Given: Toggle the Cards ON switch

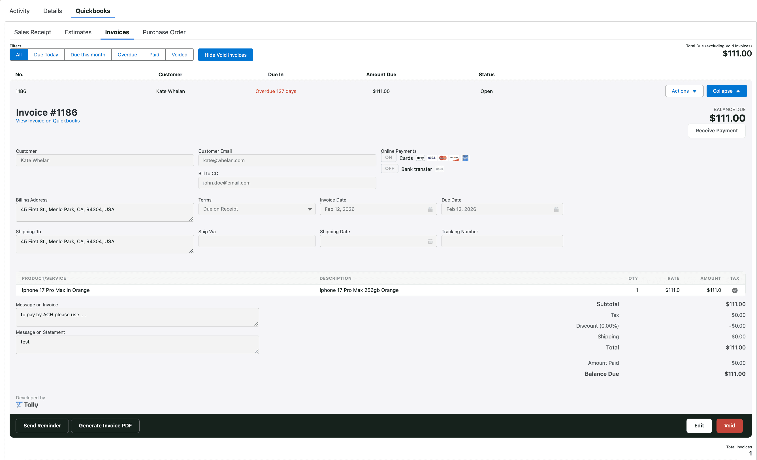Looking at the screenshot, I should (389, 157).
